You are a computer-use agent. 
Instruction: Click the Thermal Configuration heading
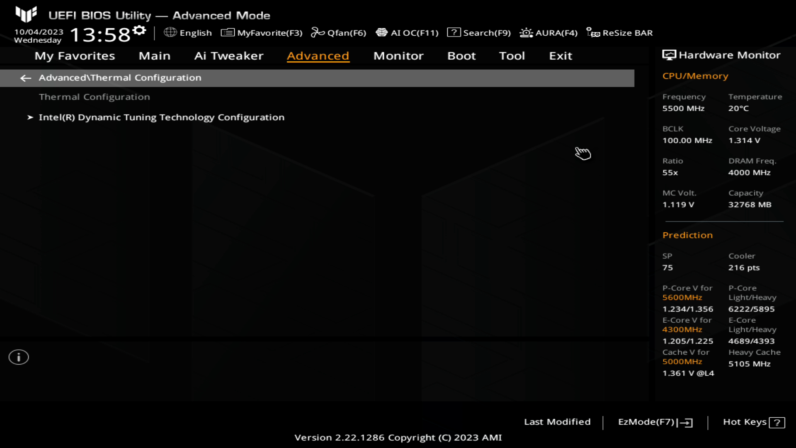[x=95, y=97]
